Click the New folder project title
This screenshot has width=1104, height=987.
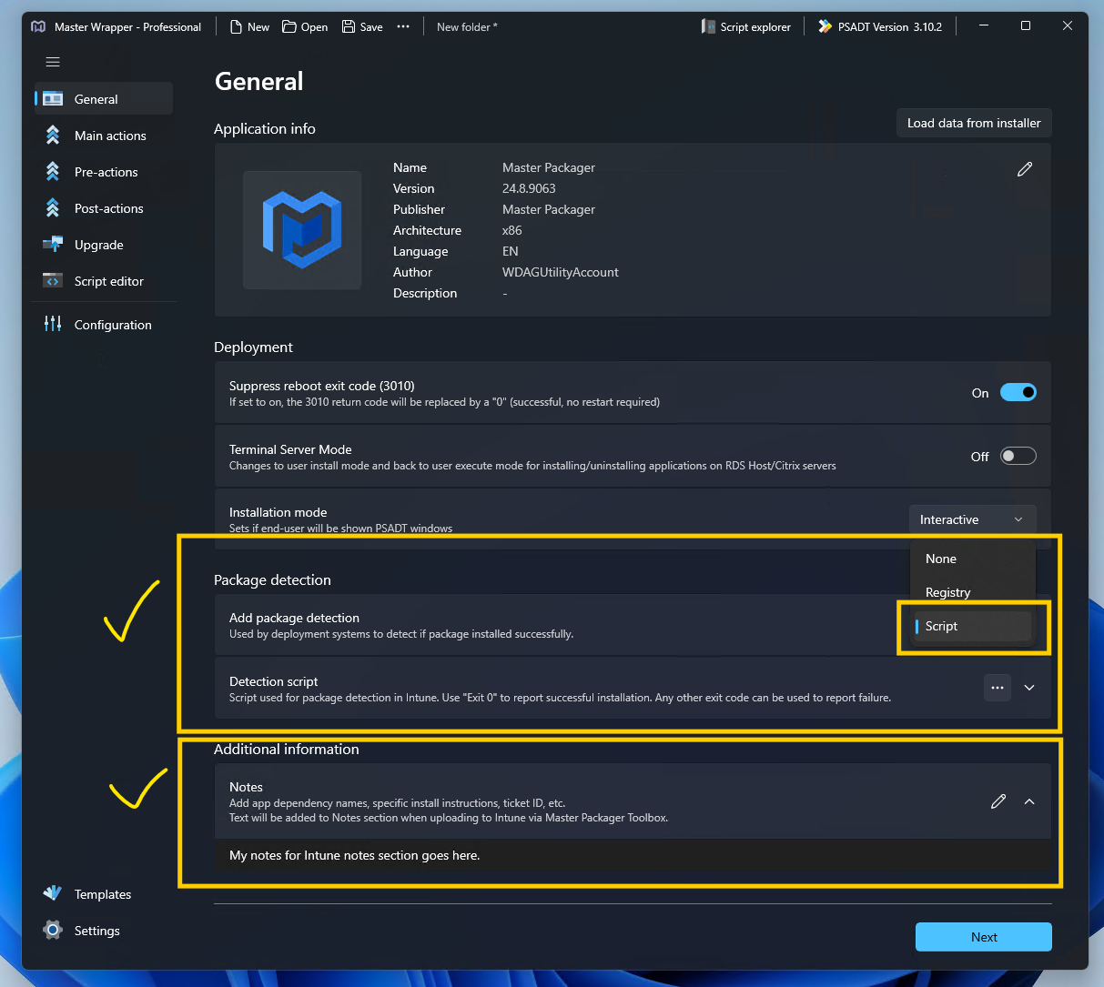467,26
